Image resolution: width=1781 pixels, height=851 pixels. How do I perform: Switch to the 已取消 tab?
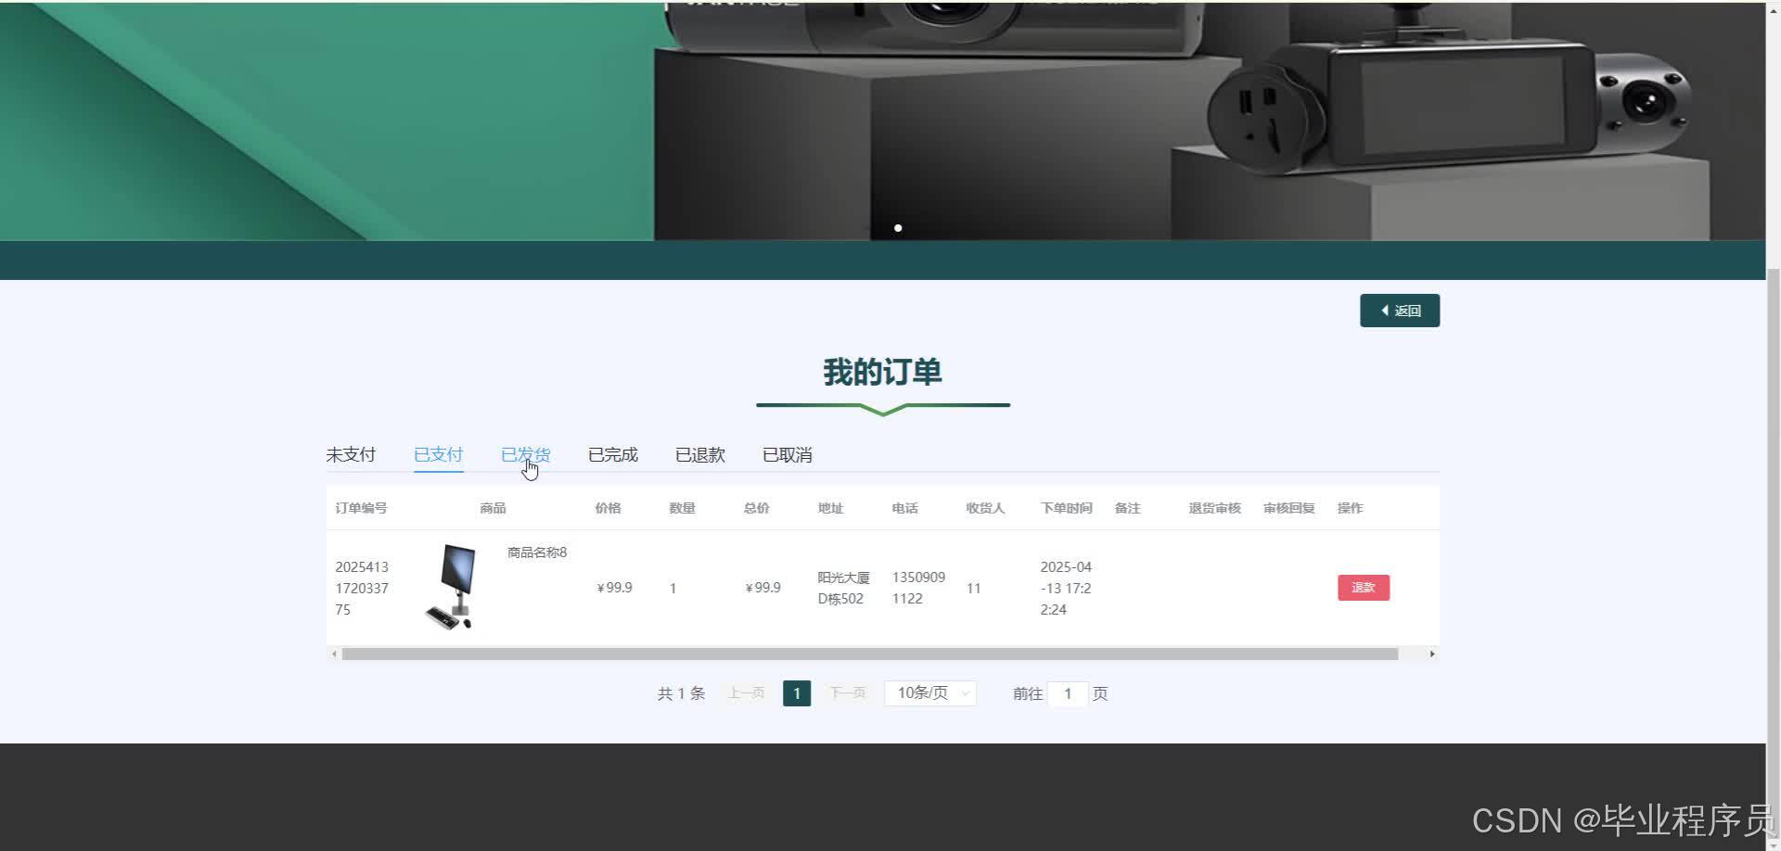point(786,454)
